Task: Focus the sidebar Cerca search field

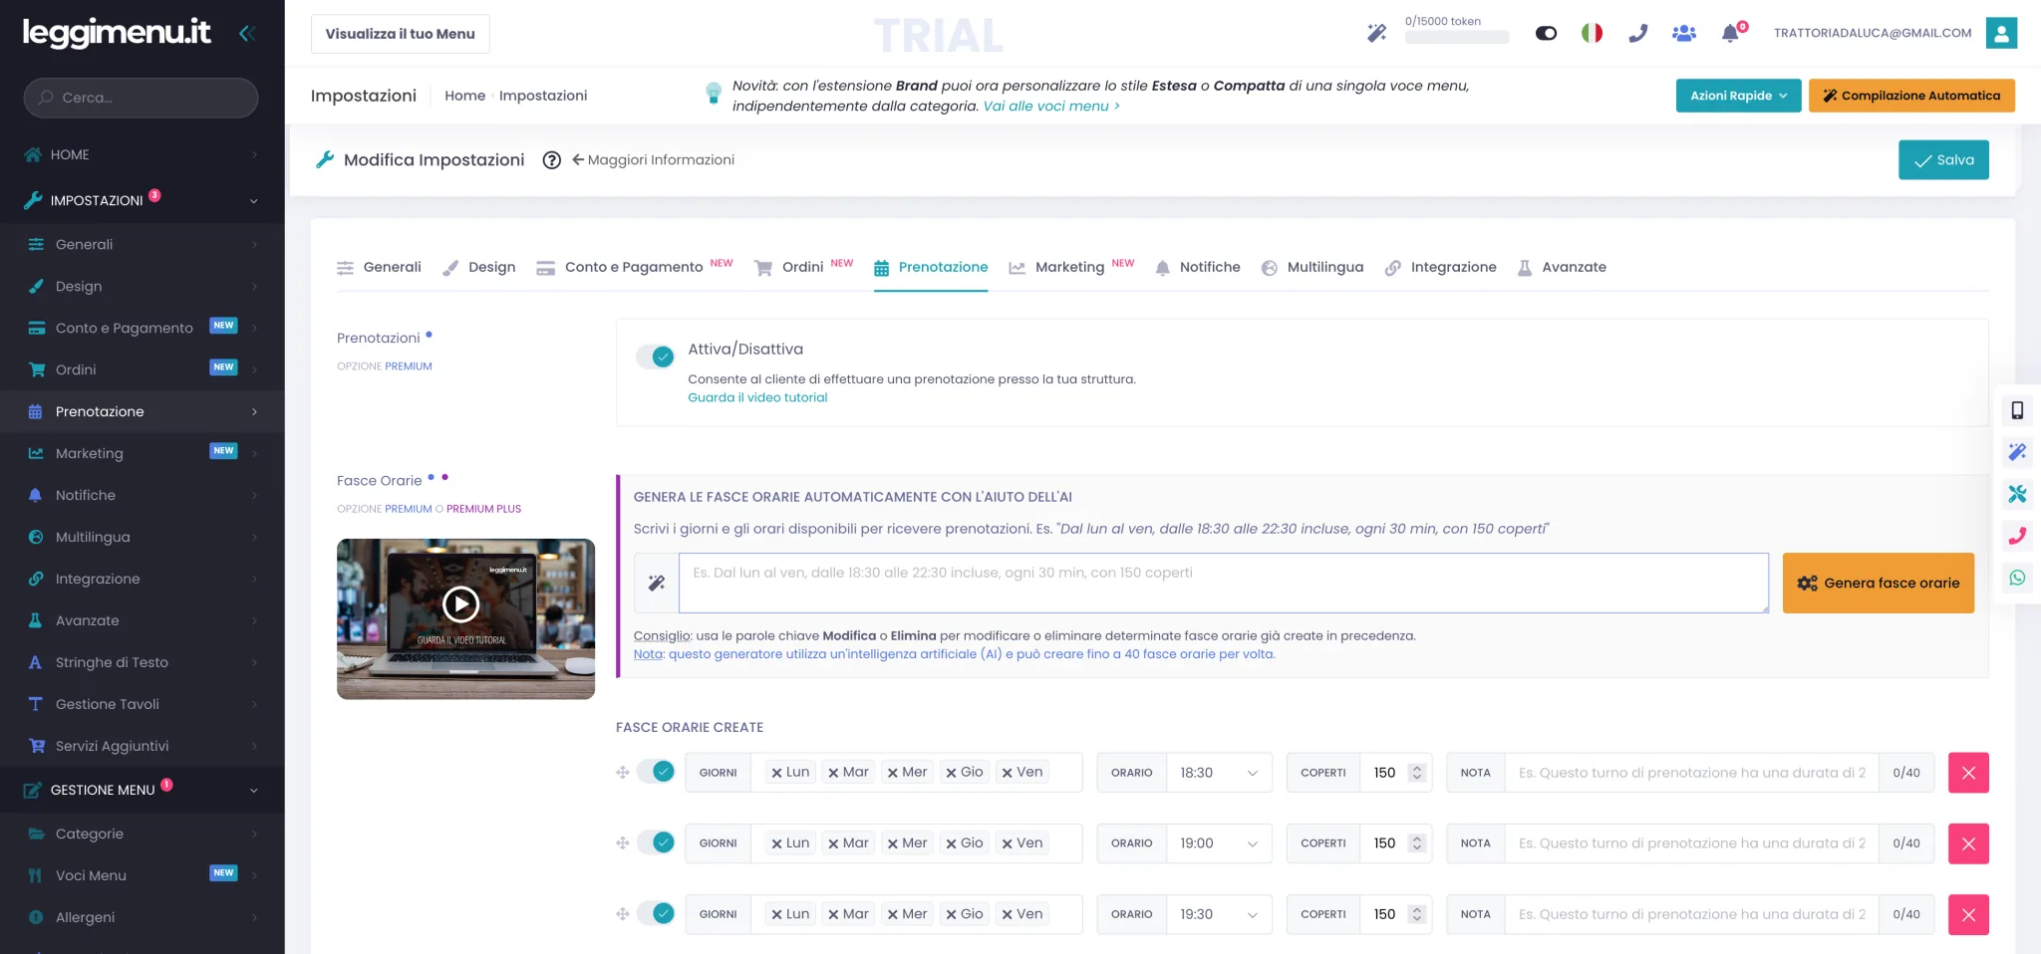Action: [x=141, y=98]
